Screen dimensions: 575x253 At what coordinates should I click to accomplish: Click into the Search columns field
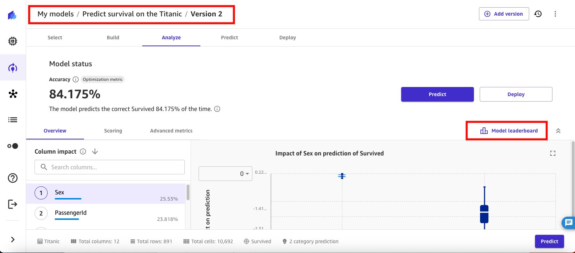(109, 167)
